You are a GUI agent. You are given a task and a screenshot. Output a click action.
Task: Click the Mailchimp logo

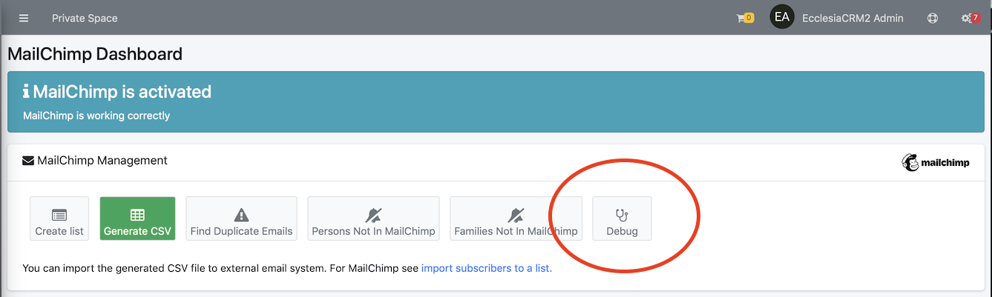936,162
